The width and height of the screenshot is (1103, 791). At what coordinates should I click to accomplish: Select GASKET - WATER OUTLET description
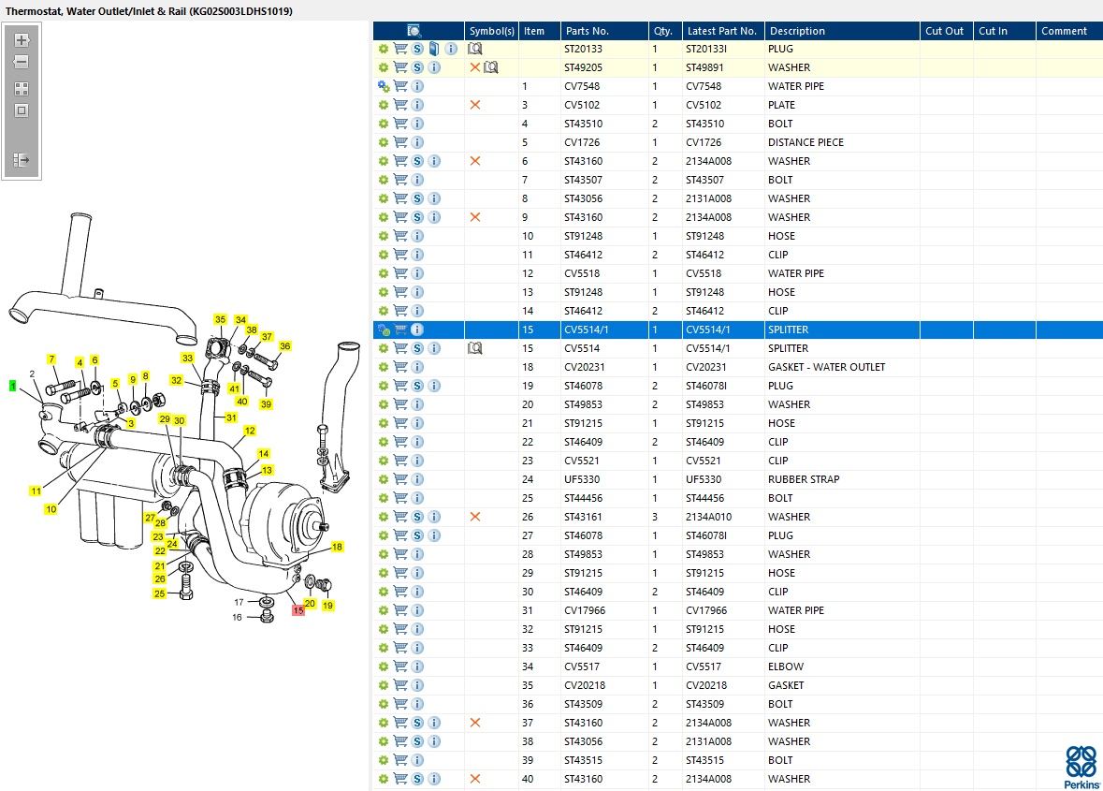[x=826, y=367]
